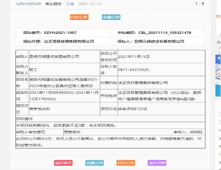Click the publish date 2021-11-15 in header
This screenshot has width=221, height=170.
click(90, 4)
